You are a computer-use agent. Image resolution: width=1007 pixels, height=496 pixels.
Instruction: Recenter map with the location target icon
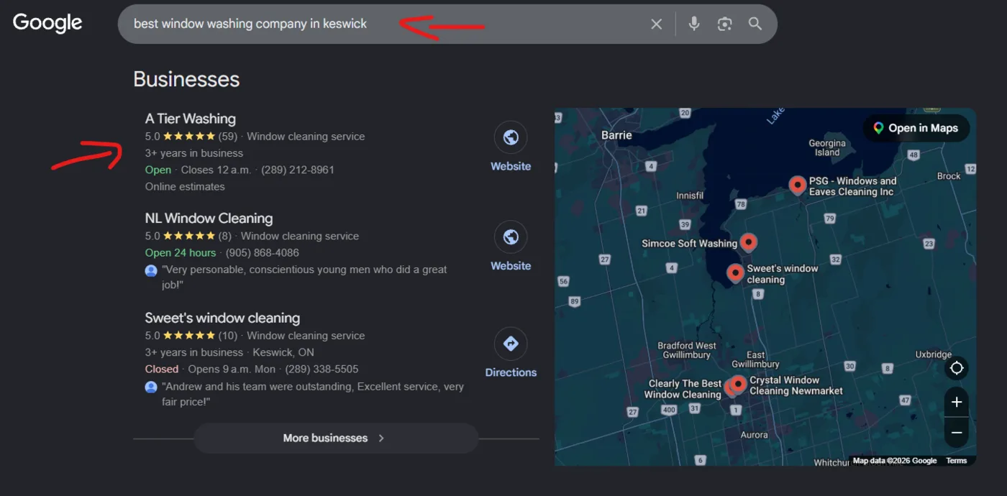(x=957, y=368)
